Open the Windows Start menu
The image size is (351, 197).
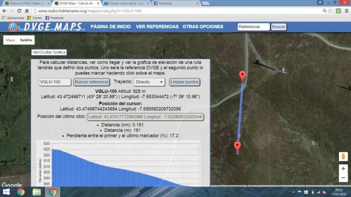pyautogui.click(x=6, y=192)
